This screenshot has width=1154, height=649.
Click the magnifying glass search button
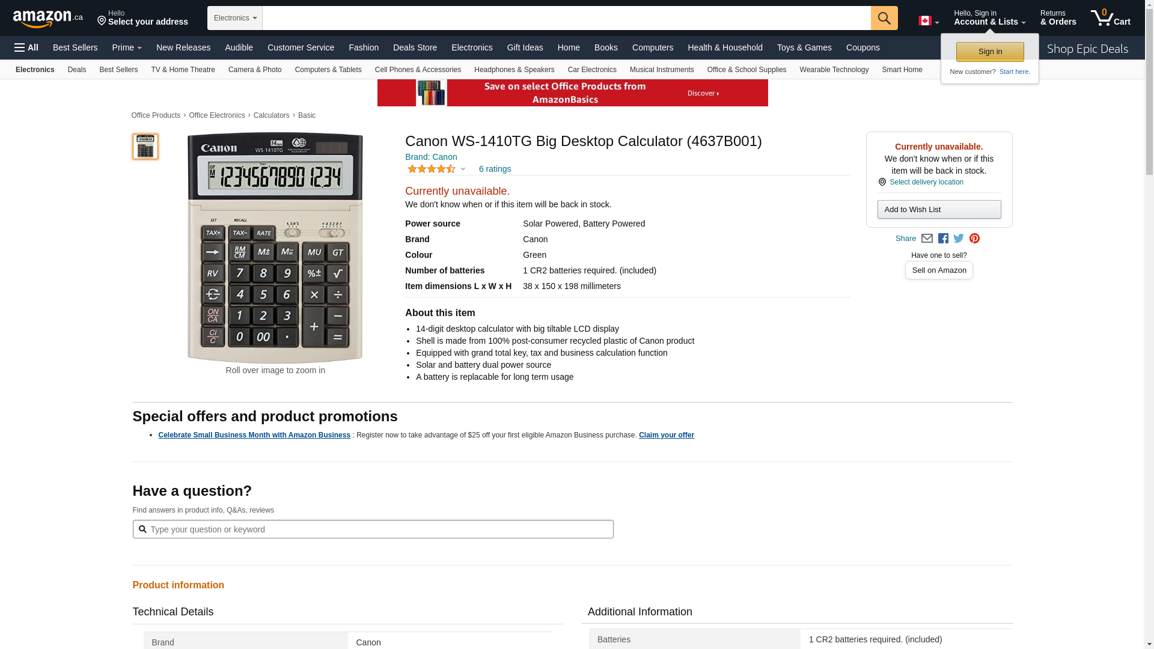coord(884,18)
